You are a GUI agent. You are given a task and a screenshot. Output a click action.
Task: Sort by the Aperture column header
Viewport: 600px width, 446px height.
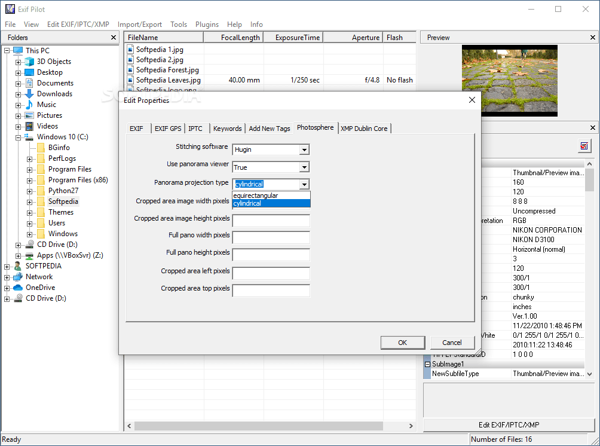[353, 38]
